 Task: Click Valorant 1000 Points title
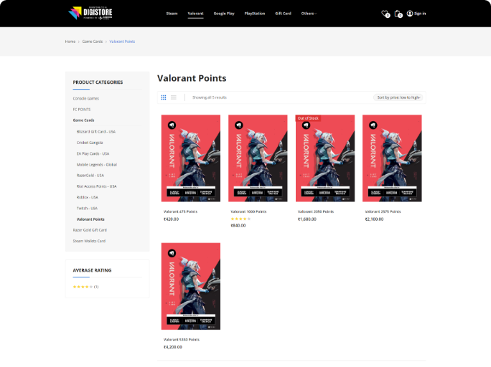[248, 211]
